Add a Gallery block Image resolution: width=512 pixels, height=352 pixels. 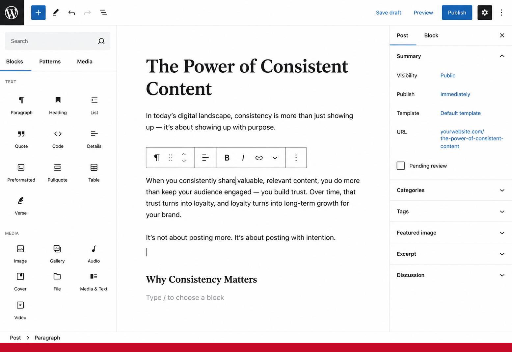57,254
